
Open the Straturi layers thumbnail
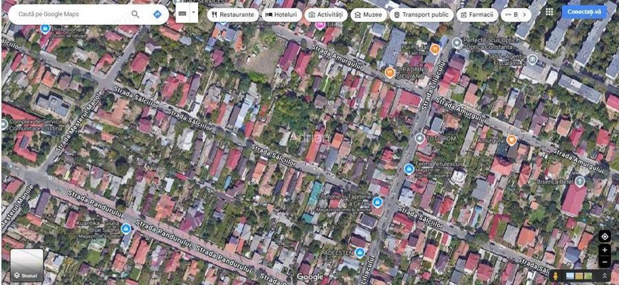[x=27, y=265]
